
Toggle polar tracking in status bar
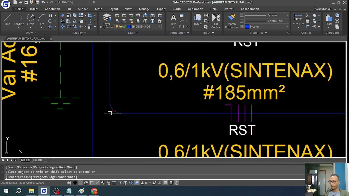(x=86, y=183)
